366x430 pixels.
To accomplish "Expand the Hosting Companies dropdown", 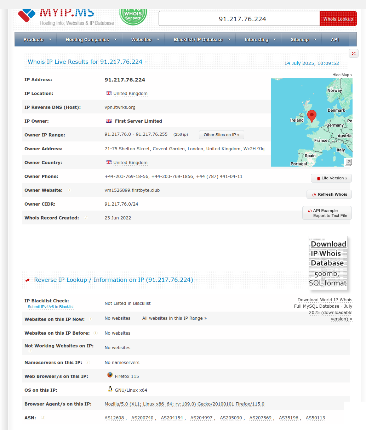I will point(91,40).
